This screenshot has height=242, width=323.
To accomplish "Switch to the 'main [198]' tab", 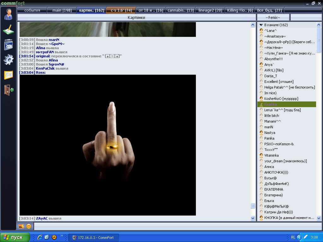I will [x=62, y=10].
